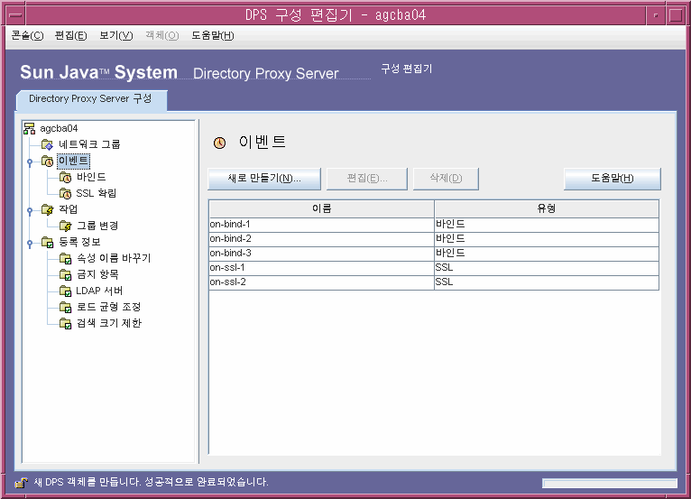
Task: Collapse the 등록 정보 tree node
Action: point(30,243)
